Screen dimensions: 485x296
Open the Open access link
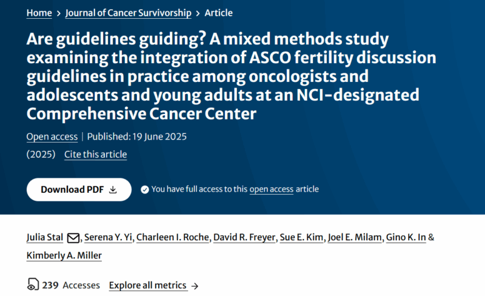pos(52,136)
